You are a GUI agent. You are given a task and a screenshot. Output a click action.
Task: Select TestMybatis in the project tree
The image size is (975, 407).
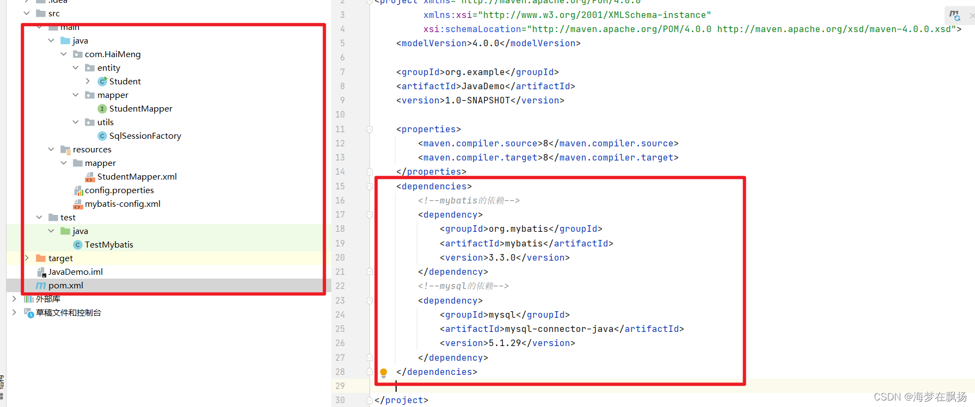tap(109, 245)
